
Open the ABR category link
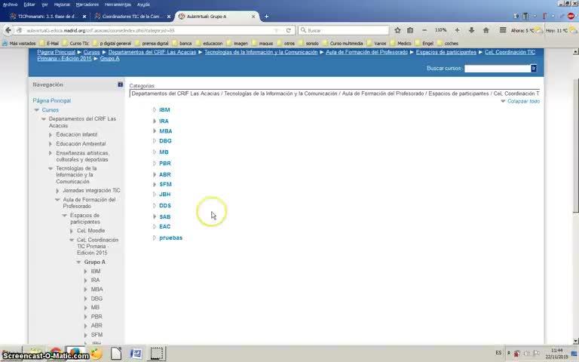tap(164, 174)
